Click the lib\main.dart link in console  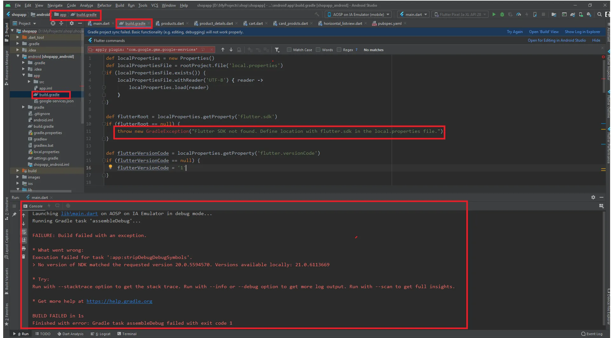[79, 213]
